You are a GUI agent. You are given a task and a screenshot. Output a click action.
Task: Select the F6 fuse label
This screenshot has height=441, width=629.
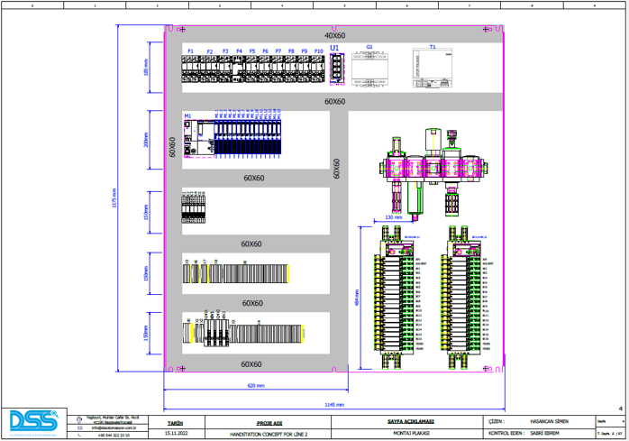pyautogui.click(x=265, y=51)
